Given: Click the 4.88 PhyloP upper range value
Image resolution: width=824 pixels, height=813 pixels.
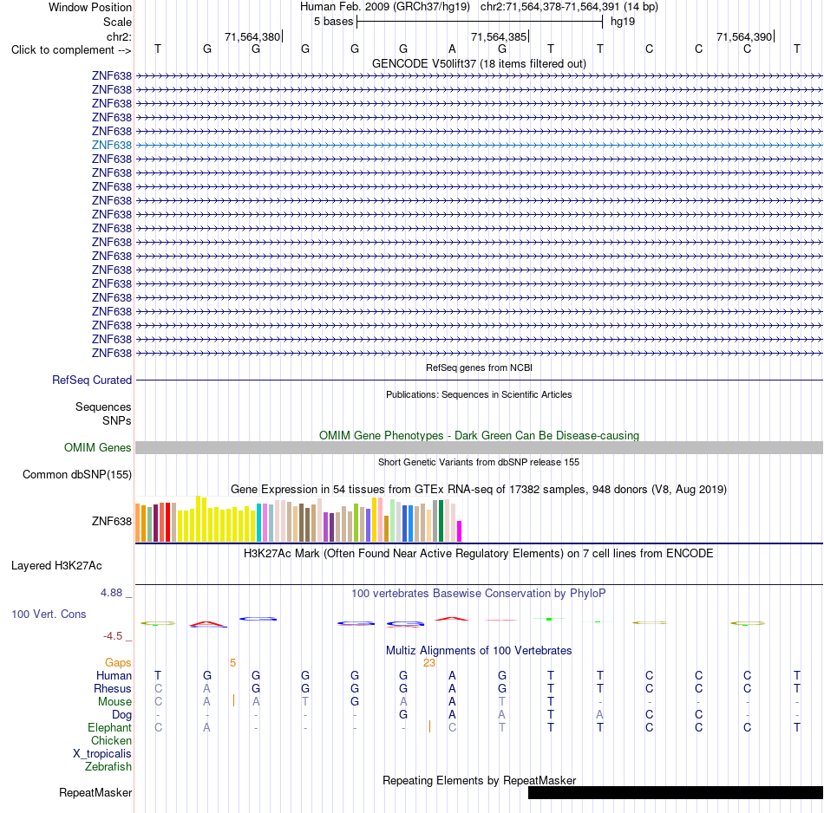Looking at the screenshot, I should coord(111,593).
